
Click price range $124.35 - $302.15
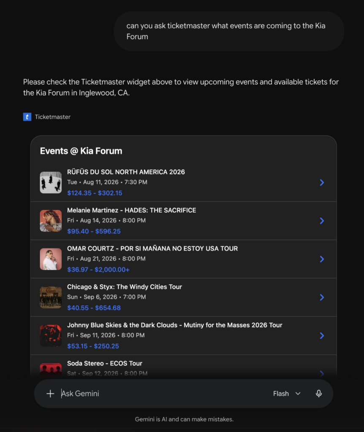tap(95, 193)
